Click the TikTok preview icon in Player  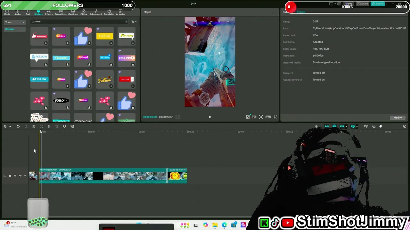pyautogui.click(x=248, y=117)
